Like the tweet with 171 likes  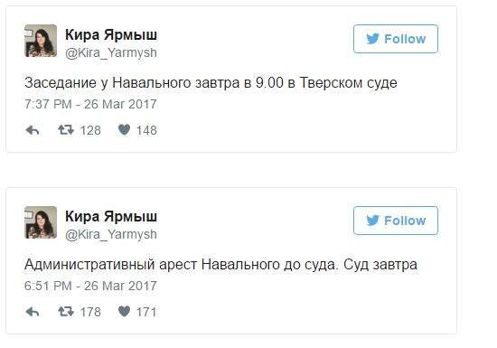pyautogui.click(x=124, y=312)
